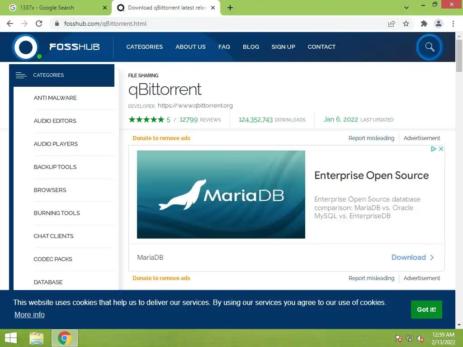Click upper Donate to remove ads link
This screenshot has height=347, width=463.
tap(161, 138)
